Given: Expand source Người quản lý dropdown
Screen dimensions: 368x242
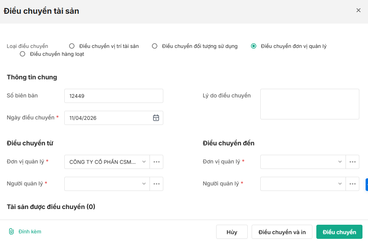Looking at the screenshot, I should coord(144,184).
